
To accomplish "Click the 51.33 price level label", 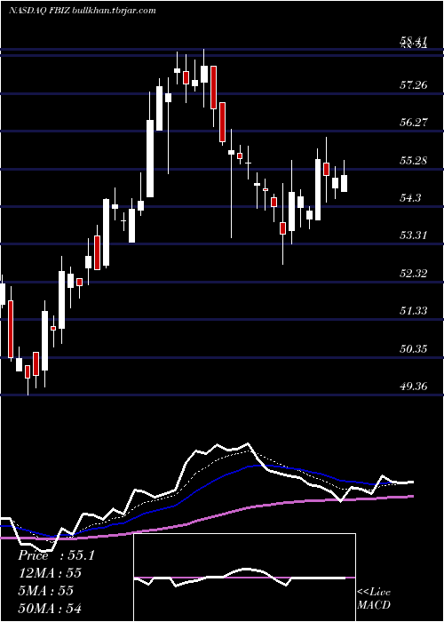I will pyautogui.click(x=414, y=311).
